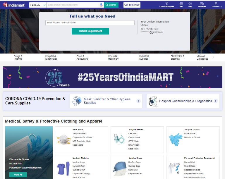
Task: Open Food & Agriculture category
Action: [x=82, y=58]
